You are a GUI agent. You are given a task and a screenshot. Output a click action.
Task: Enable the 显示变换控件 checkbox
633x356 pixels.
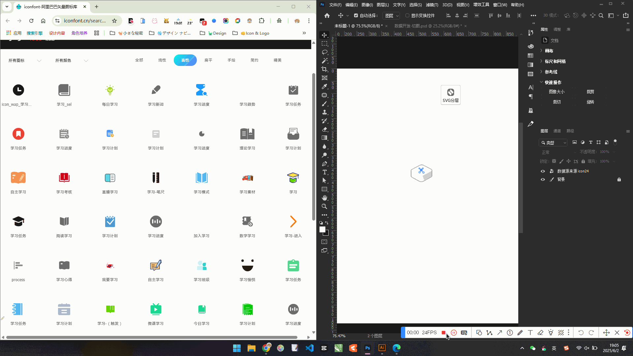(407, 15)
